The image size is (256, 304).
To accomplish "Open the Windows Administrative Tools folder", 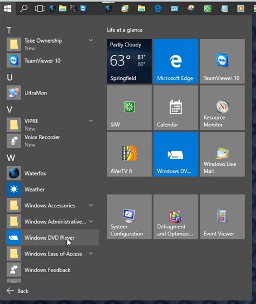I will (52, 221).
